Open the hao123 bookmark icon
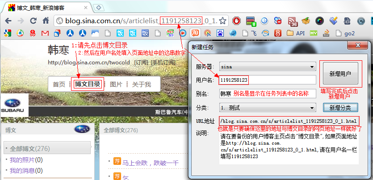Screen dimensions: 373x180 (170, 33)
